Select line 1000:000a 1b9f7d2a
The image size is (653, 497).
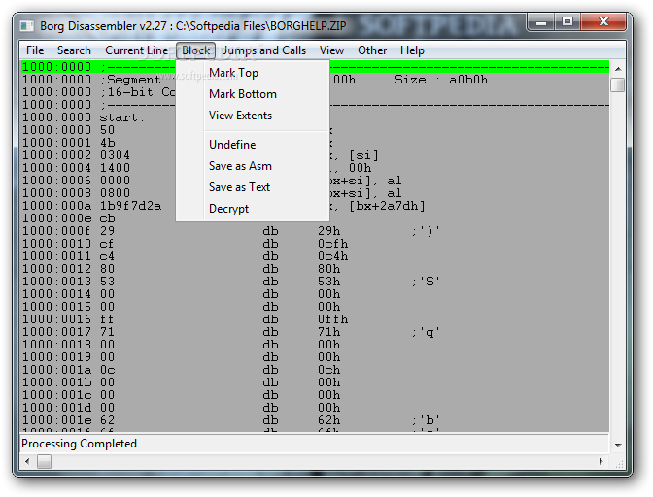(x=315, y=206)
